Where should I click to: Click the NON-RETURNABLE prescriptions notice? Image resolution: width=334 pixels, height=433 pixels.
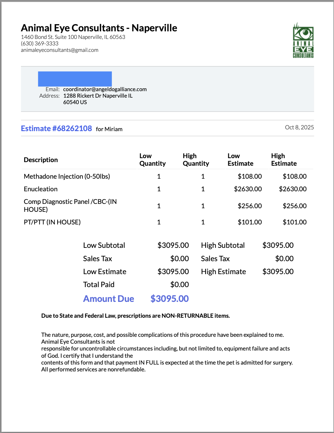click(x=135, y=316)
